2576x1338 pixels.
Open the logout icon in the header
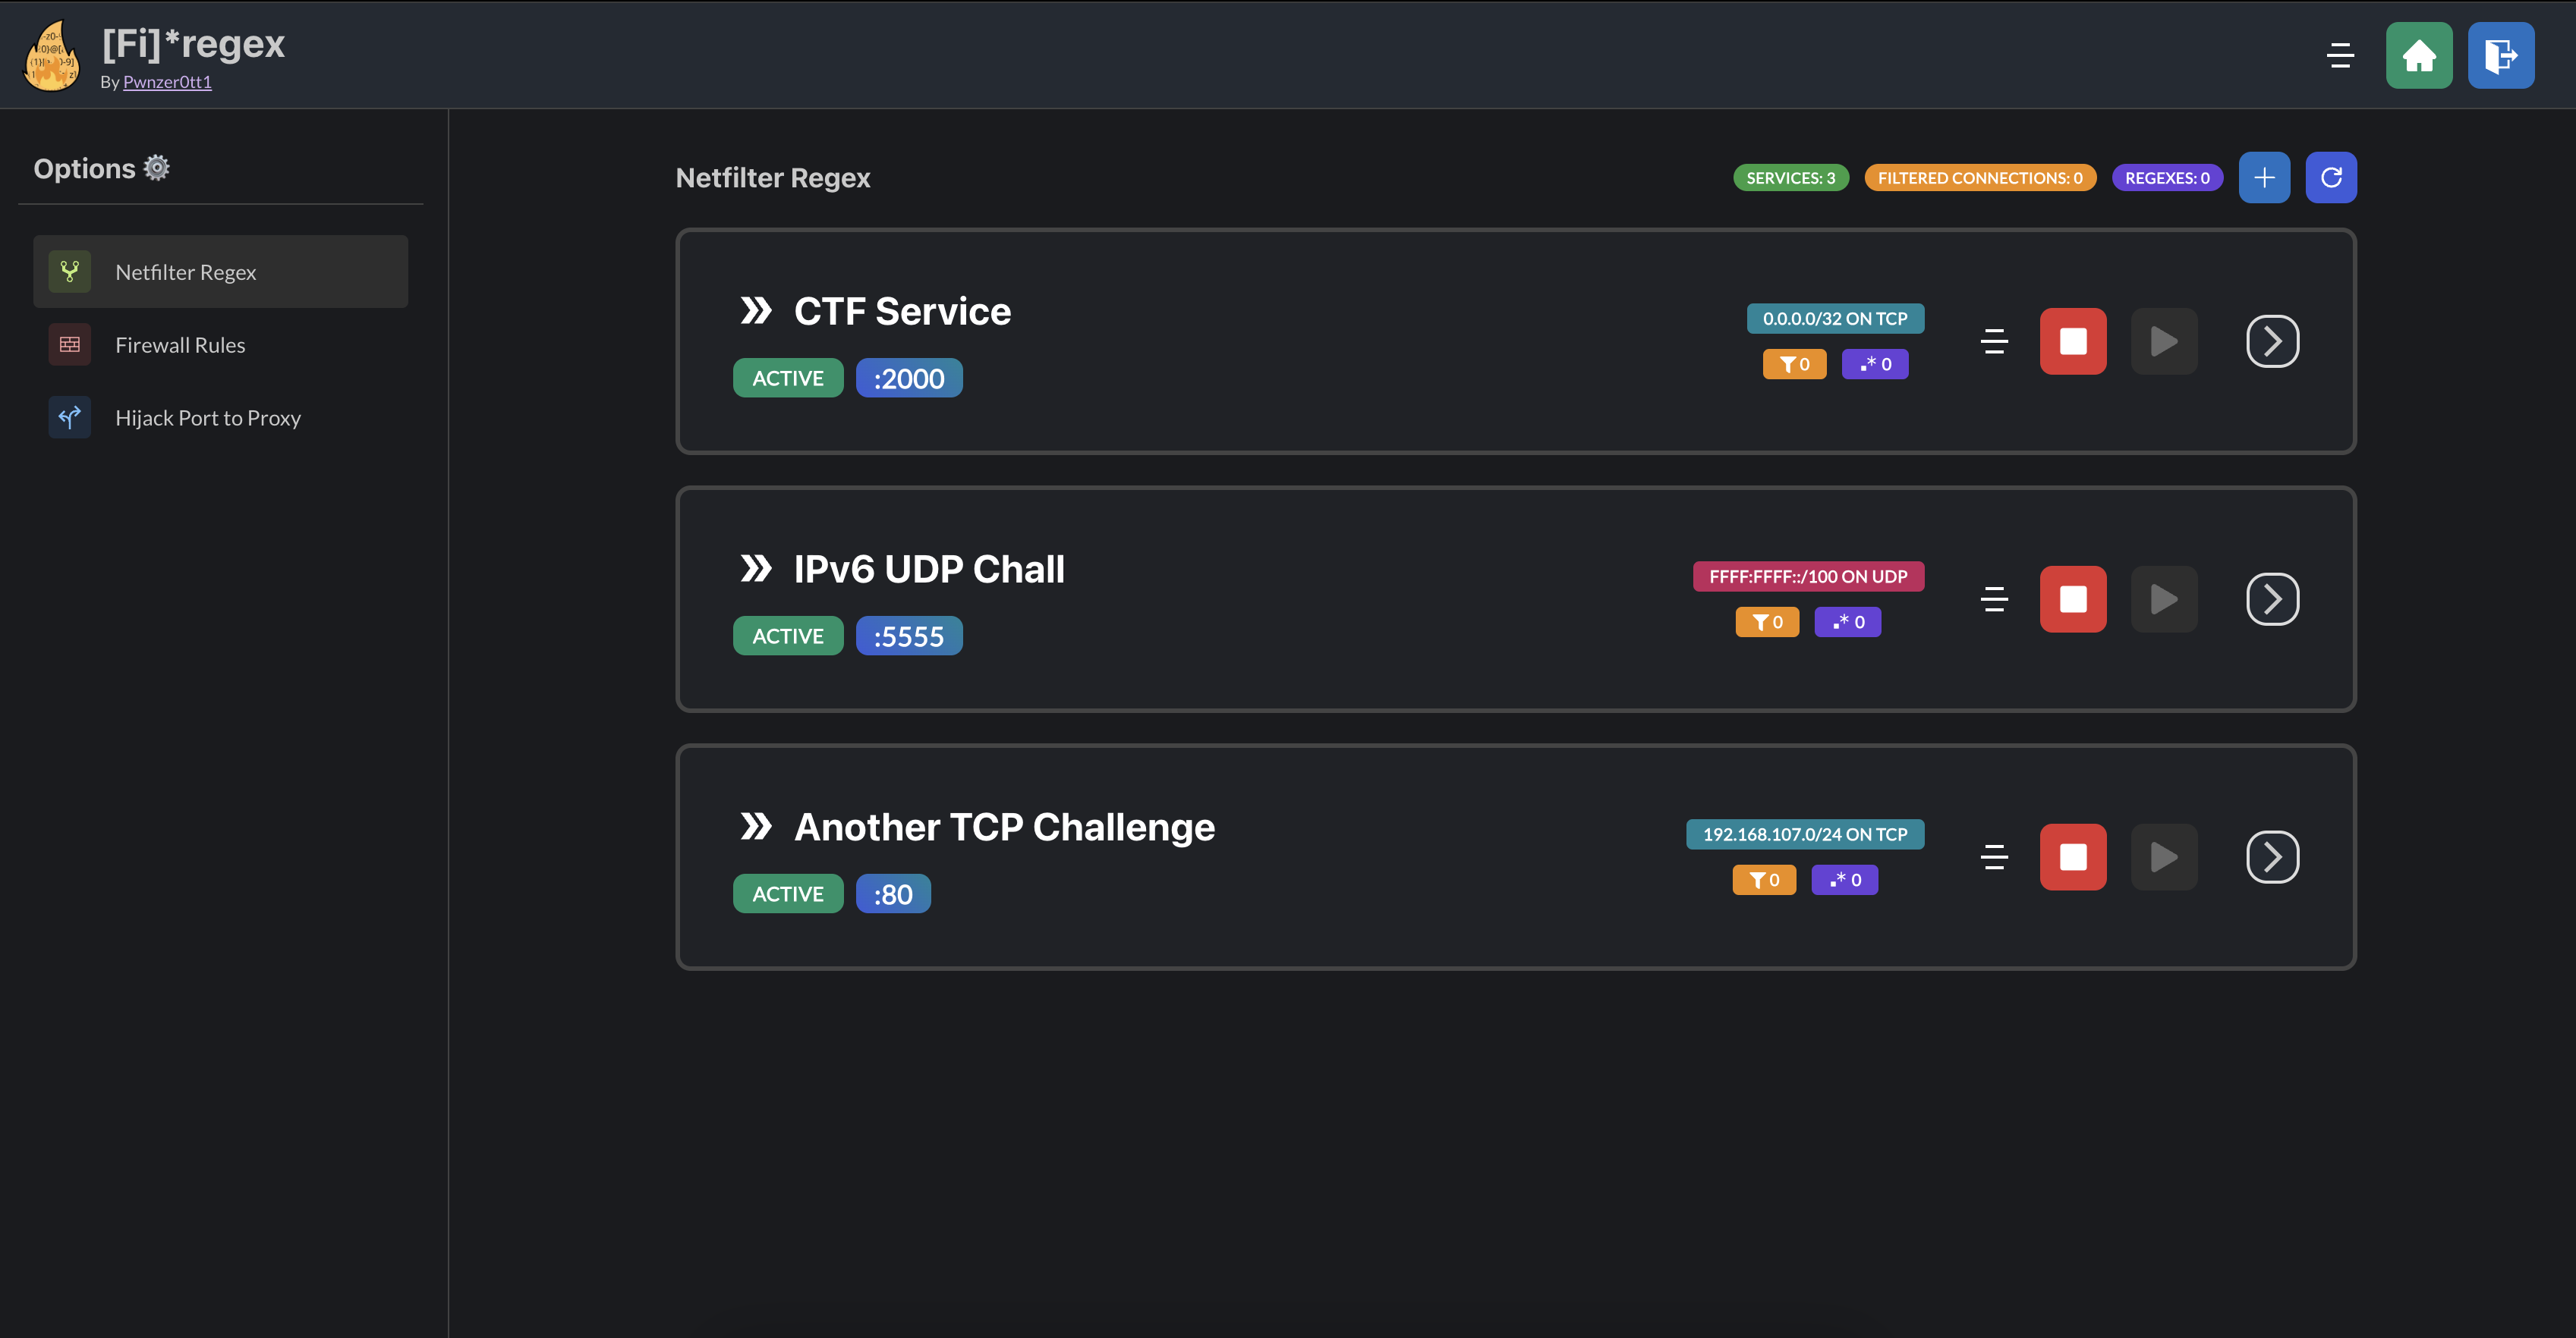coord(2500,55)
